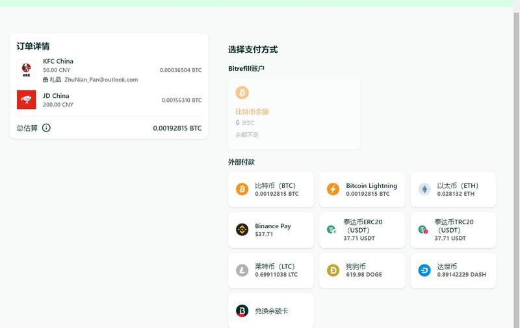The width and height of the screenshot is (520, 328).
Task: Click the orange icon in 比特币 (BTC) card
Action: coord(242,189)
